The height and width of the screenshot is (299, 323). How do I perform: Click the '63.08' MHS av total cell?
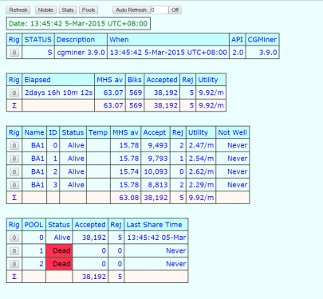point(126,198)
